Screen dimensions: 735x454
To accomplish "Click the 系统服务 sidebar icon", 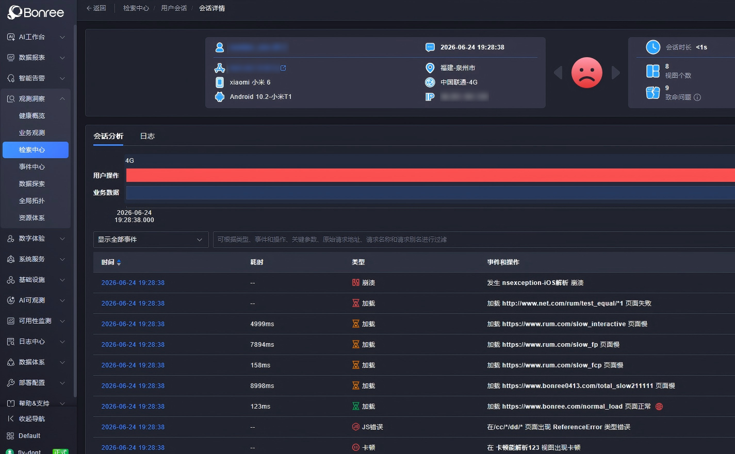I will [x=11, y=259].
